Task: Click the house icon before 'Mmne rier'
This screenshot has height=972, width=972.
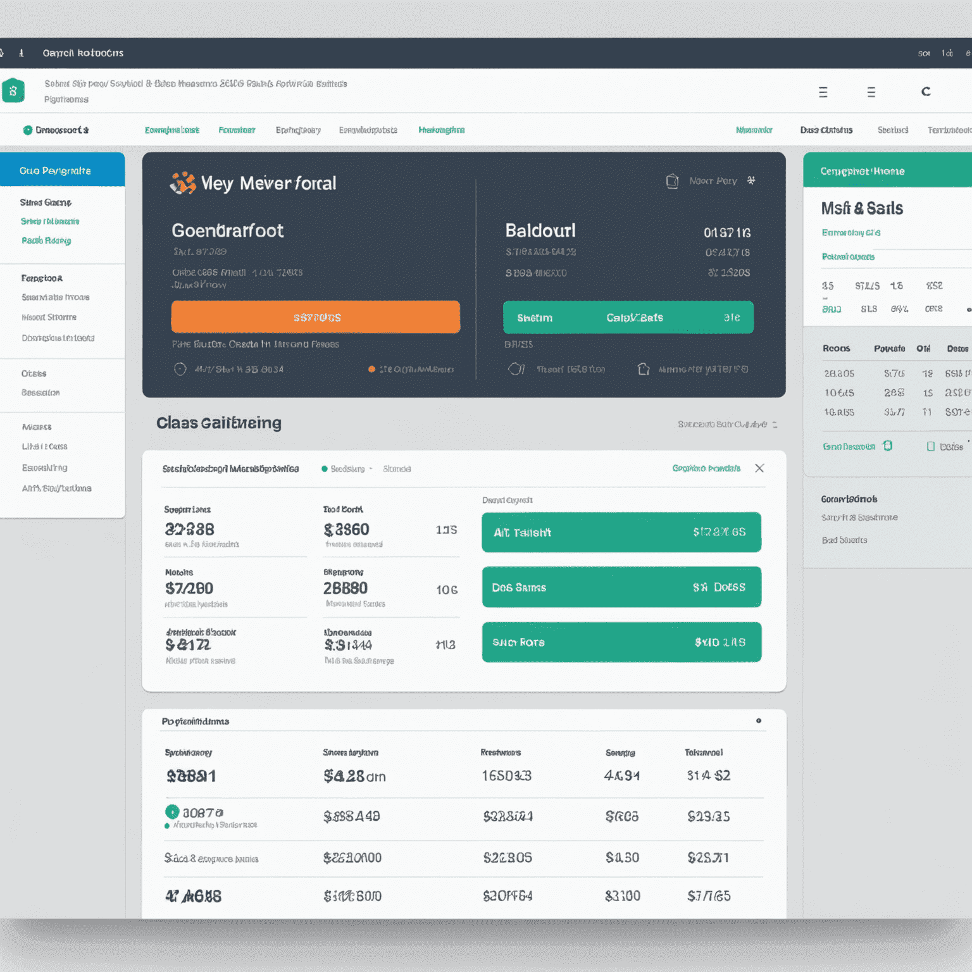Action: click(x=644, y=369)
